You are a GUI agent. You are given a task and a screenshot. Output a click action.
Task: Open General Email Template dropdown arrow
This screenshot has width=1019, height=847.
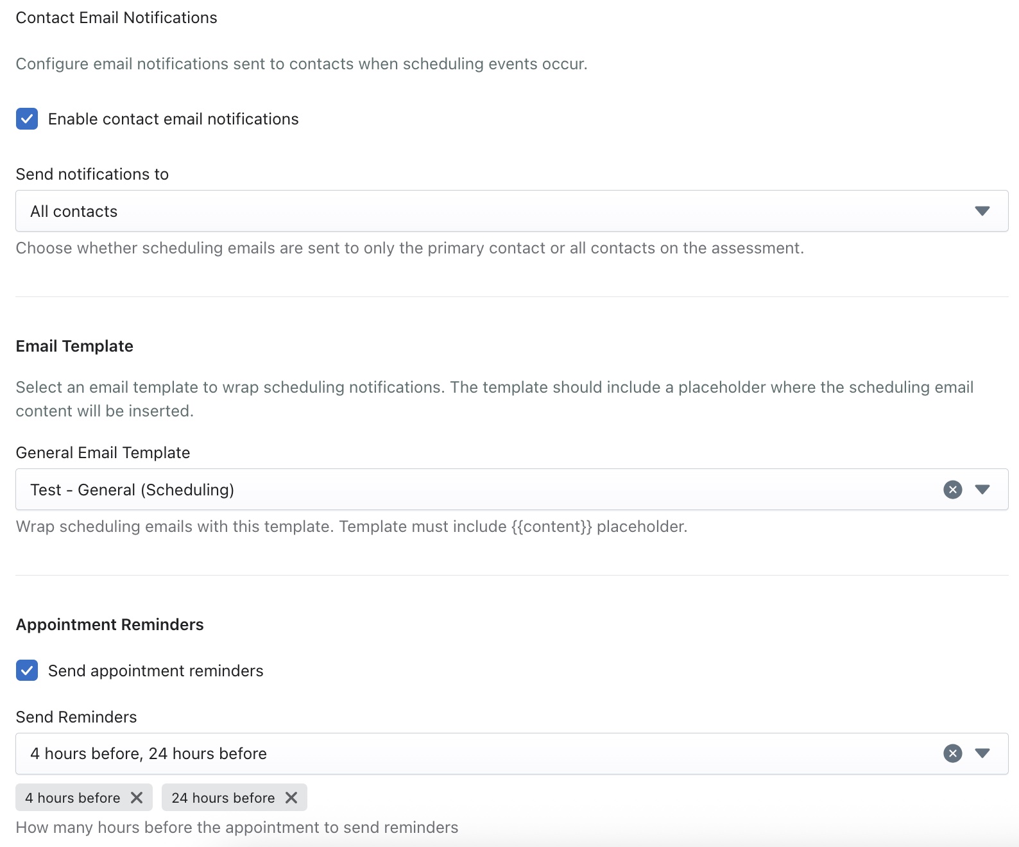pos(982,490)
